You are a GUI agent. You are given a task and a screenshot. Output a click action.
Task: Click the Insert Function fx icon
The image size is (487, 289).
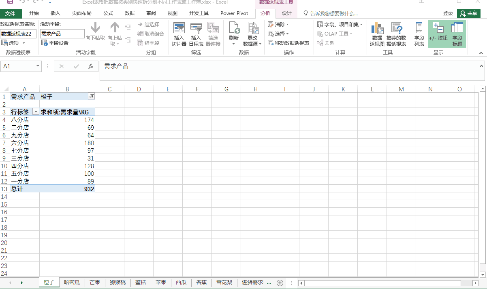(x=91, y=66)
